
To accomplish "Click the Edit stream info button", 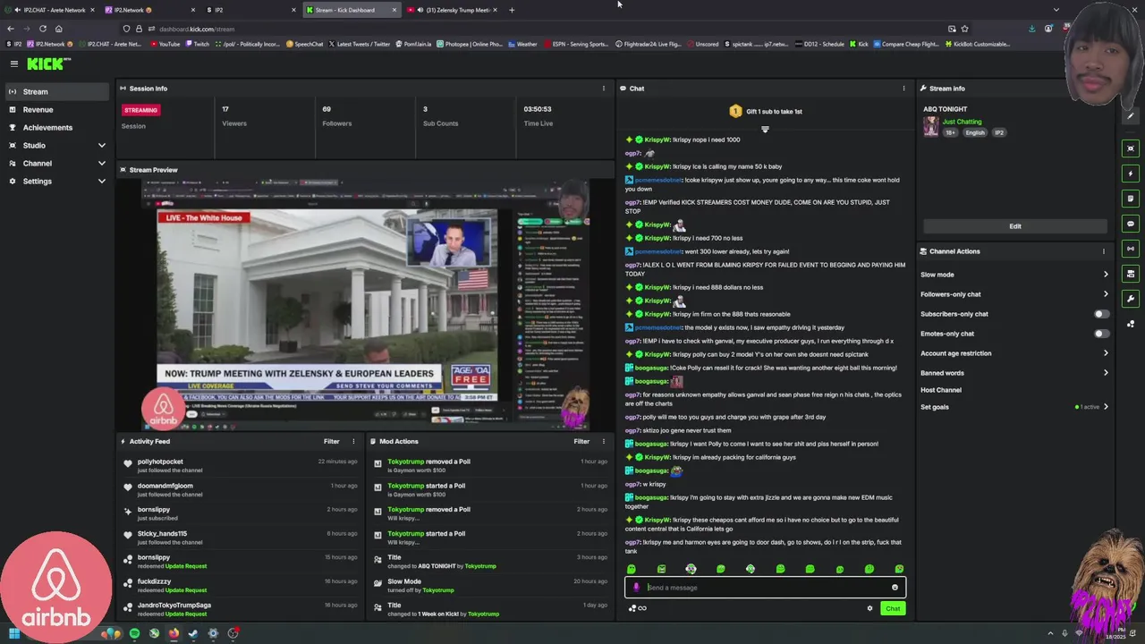I will click(x=1014, y=226).
